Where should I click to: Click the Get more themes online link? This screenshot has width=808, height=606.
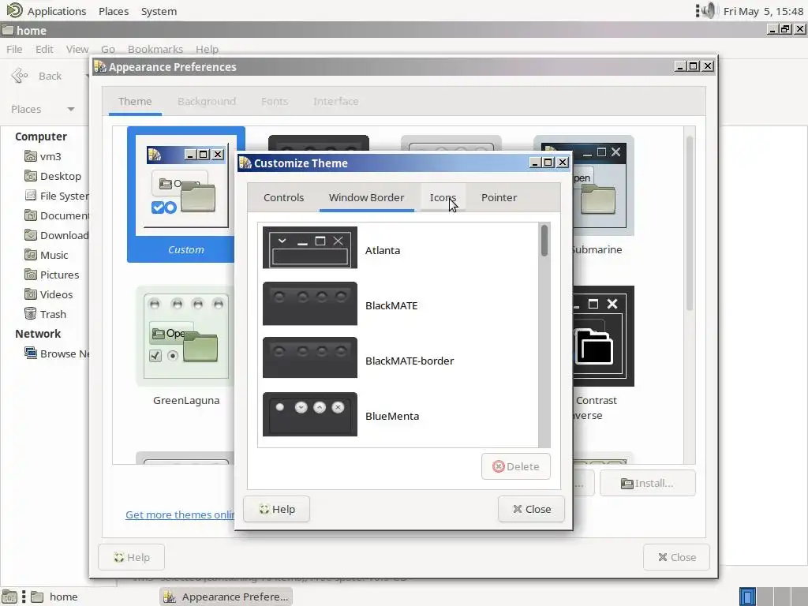point(180,514)
